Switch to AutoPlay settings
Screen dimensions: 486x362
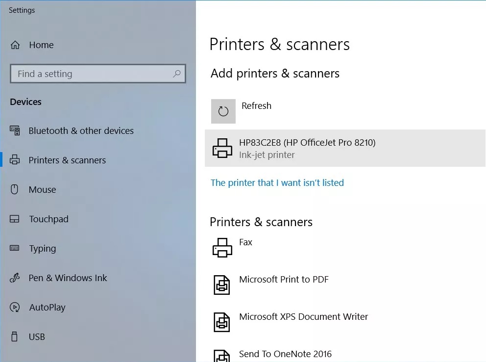pyautogui.click(x=47, y=308)
